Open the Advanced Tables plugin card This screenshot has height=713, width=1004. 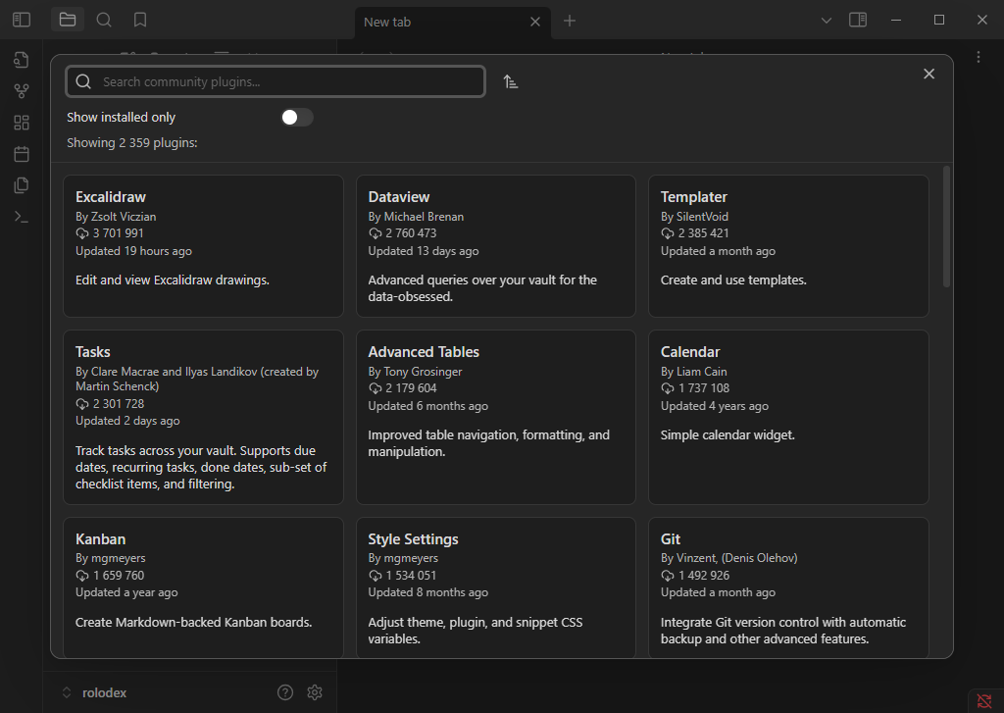click(x=495, y=417)
